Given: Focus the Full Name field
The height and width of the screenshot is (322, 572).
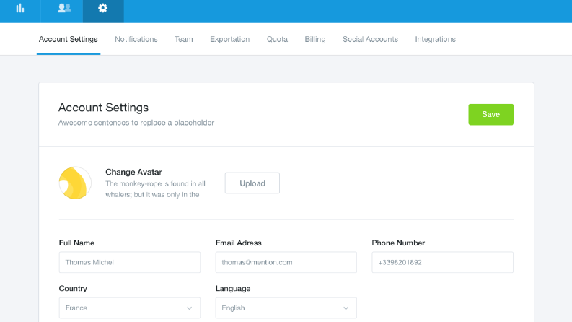Looking at the screenshot, I should tap(130, 262).
